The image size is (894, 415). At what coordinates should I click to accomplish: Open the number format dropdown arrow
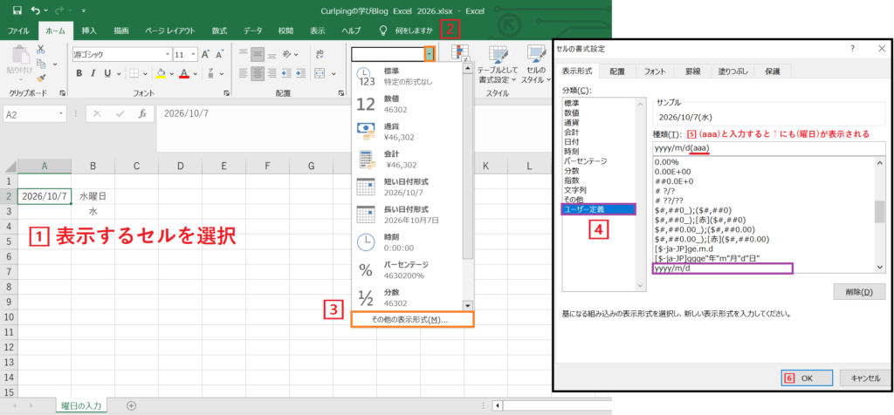430,55
